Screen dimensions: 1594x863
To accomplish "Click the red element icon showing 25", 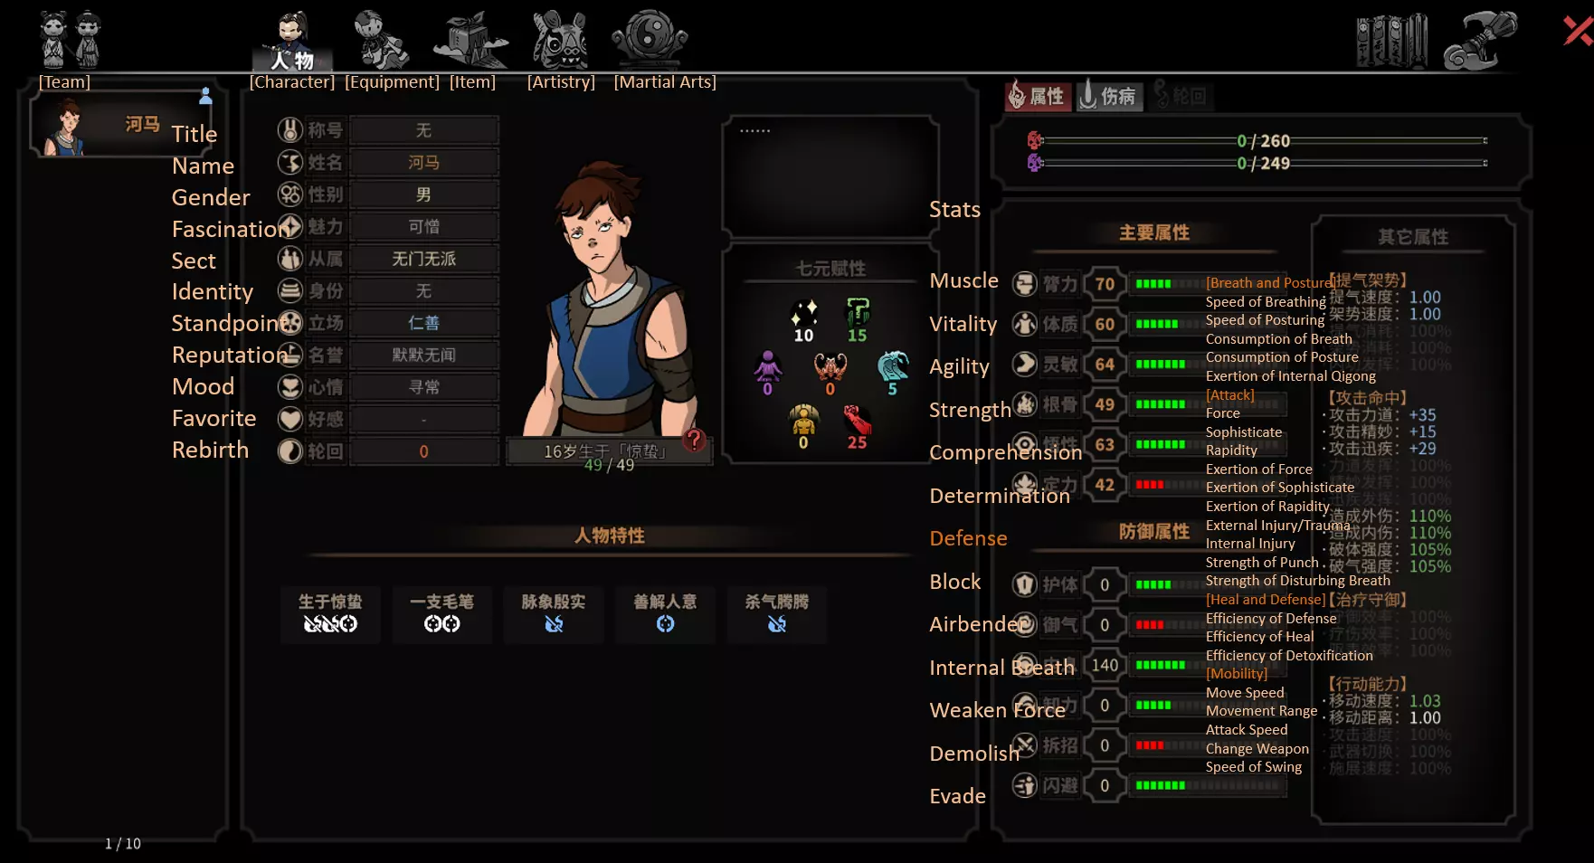I will 857,427.
